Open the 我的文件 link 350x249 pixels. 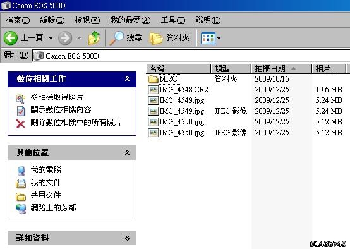click(x=45, y=183)
